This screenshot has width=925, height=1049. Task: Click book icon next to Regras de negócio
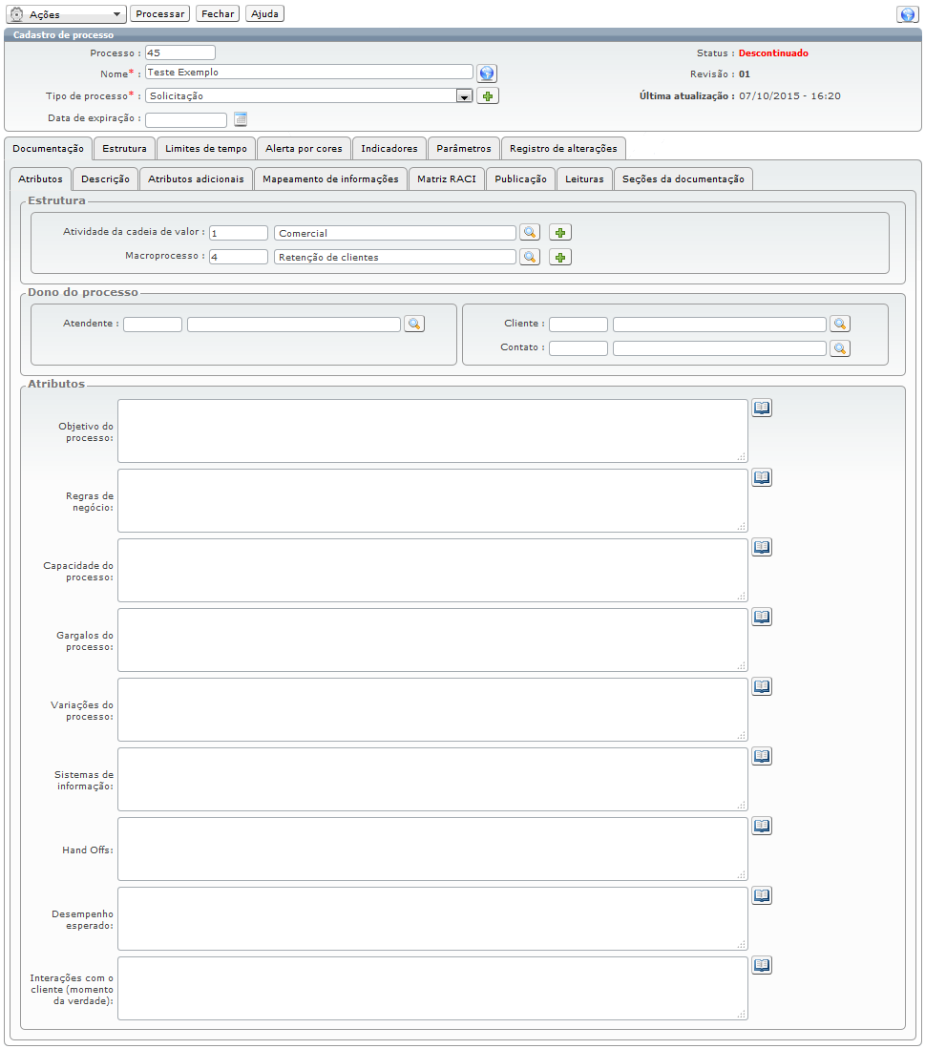[762, 478]
